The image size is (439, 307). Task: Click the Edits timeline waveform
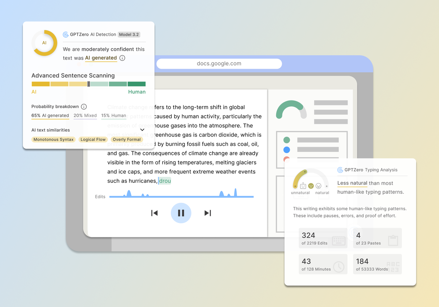(x=181, y=195)
